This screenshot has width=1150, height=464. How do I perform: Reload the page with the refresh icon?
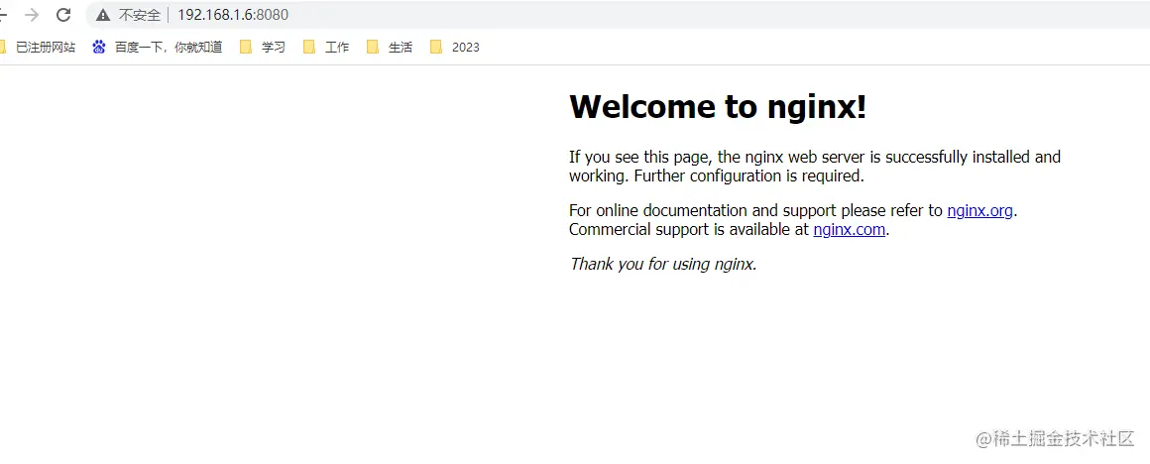pyautogui.click(x=63, y=15)
